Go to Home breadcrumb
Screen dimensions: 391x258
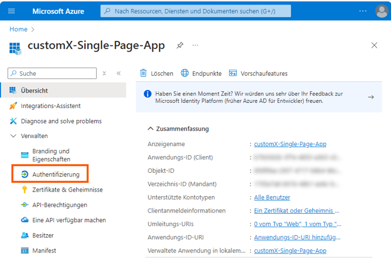point(18,29)
